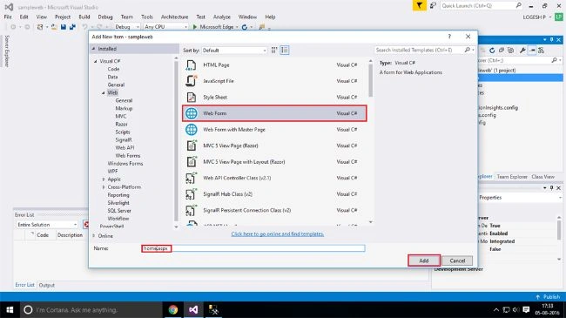Click the search magnifier in templates box
Image resolution: width=566 pixels, height=318 pixels.
point(468,50)
